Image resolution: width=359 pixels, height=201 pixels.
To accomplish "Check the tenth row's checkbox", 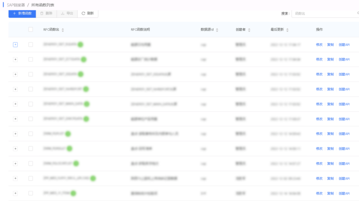I will (x=31, y=178).
